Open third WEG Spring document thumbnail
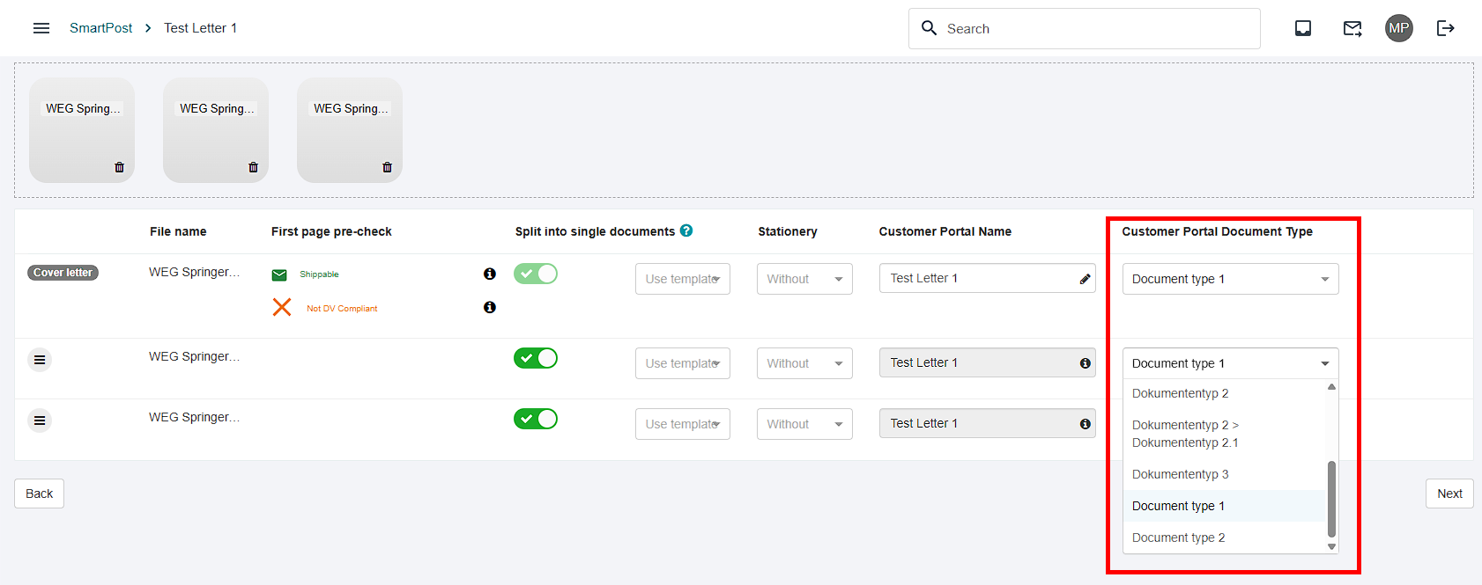 (x=350, y=130)
